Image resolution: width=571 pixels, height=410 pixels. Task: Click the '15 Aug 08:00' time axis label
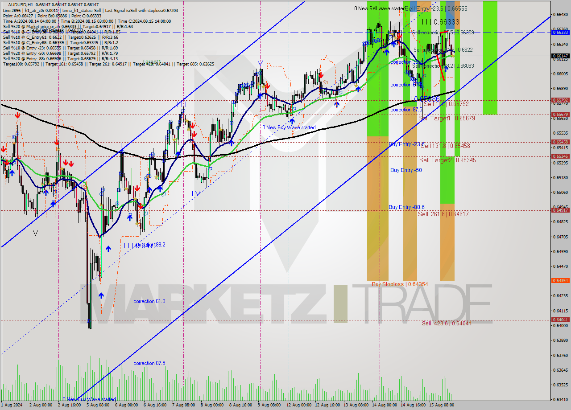point(441,405)
